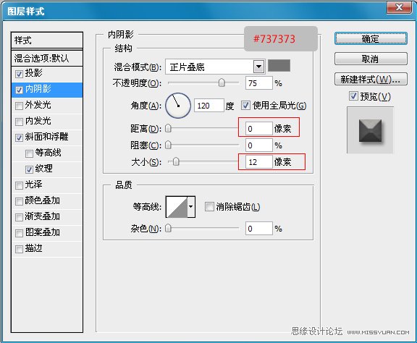417x343 pixels.
Task: Select 混合选项:默认 entry
Action: pos(47,58)
